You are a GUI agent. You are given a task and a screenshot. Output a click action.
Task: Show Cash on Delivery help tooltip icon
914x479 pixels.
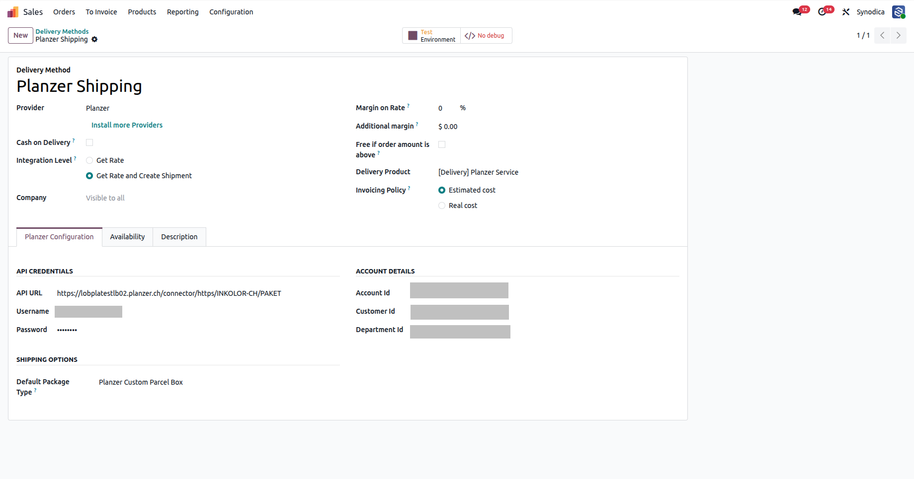click(74, 140)
